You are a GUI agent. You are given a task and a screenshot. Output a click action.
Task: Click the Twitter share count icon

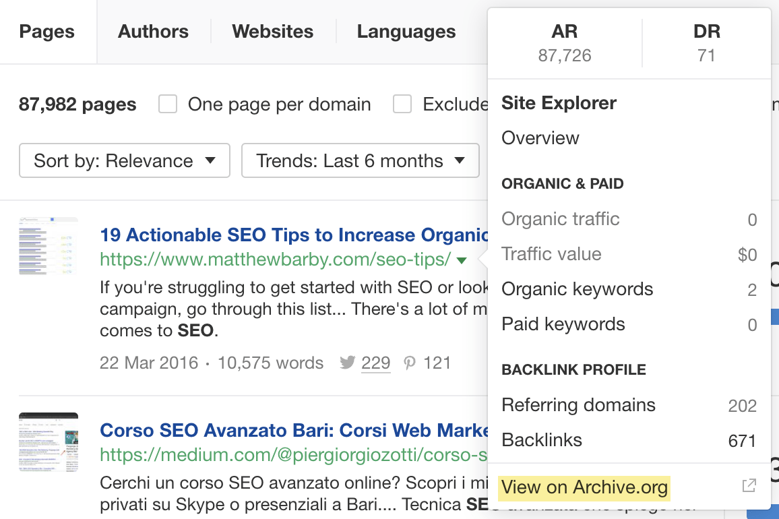click(348, 363)
